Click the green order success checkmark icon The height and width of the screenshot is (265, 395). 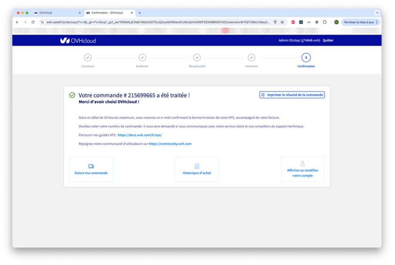(72, 95)
